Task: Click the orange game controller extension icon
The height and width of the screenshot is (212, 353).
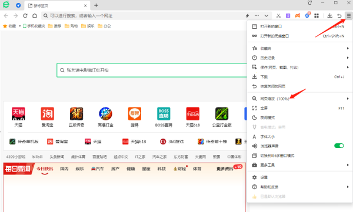Action: [297, 15]
